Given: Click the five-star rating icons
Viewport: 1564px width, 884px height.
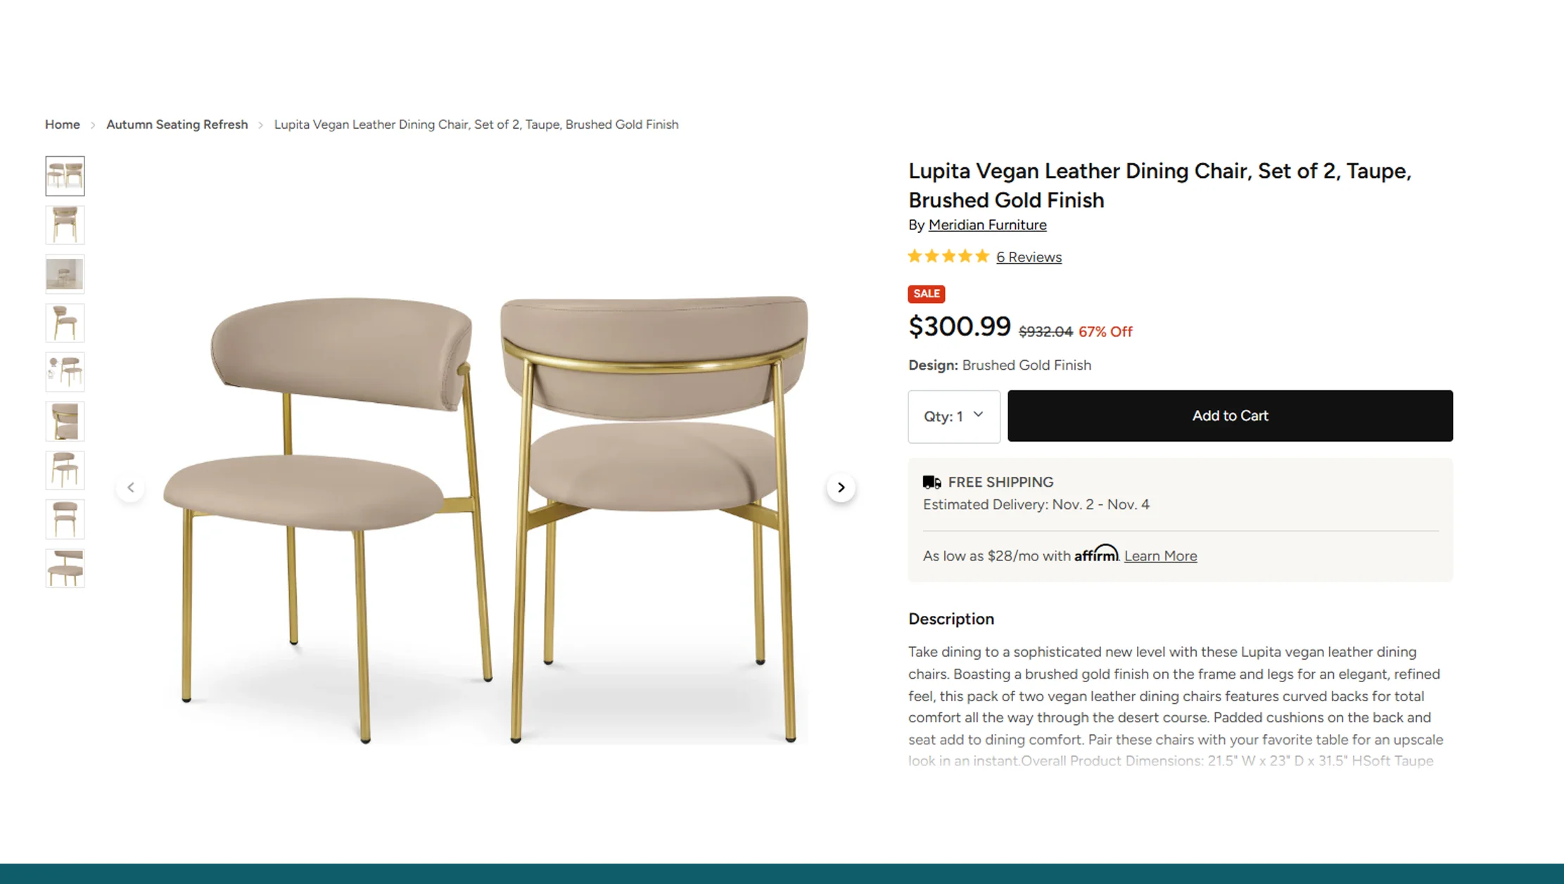Looking at the screenshot, I should (x=948, y=257).
